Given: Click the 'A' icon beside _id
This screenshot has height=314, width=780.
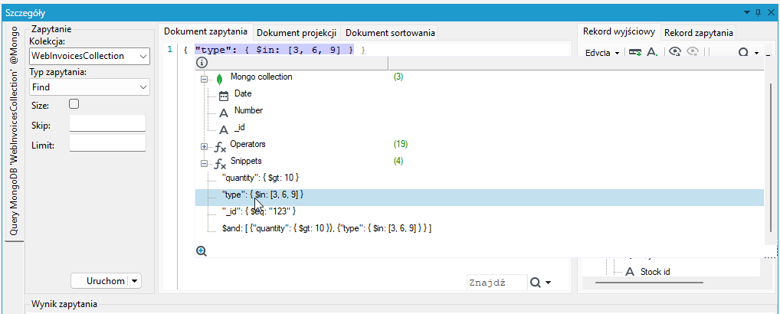Looking at the screenshot, I should tap(224, 129).
